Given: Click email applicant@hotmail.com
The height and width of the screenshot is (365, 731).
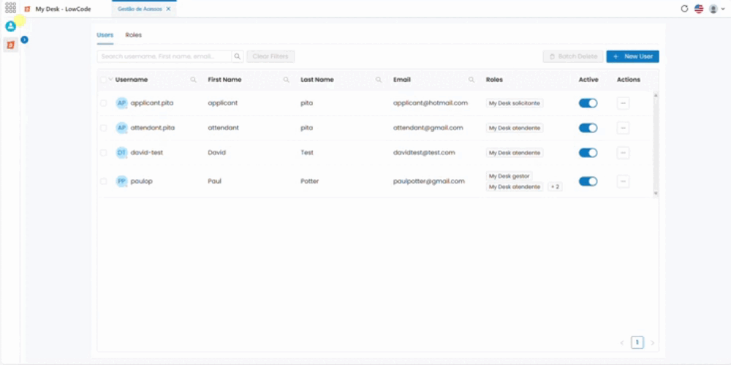Looking at the screenshot, I should (x=431, y=102).
